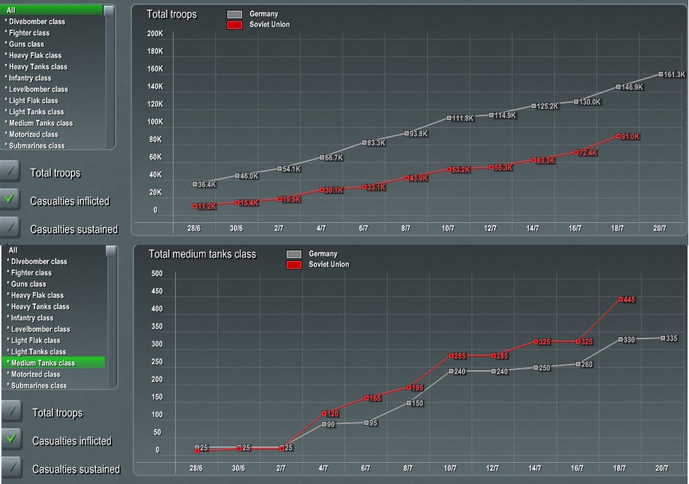Click the Soviet 445 tank data point
The image size is (689, 484).
coord(619,299)
